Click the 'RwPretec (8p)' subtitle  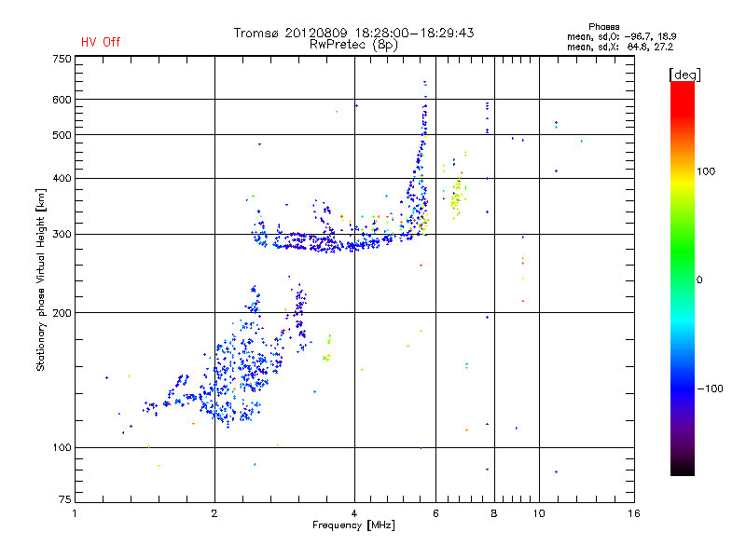pos(353,45)
